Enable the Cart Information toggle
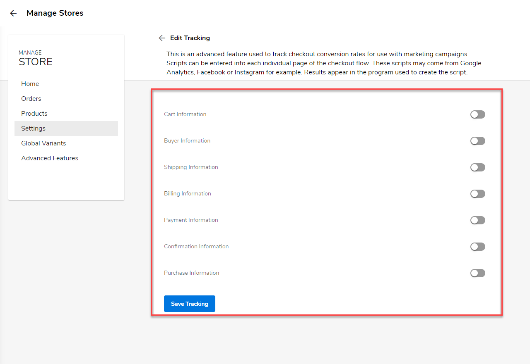530x364 pixels. coord(477,114)
